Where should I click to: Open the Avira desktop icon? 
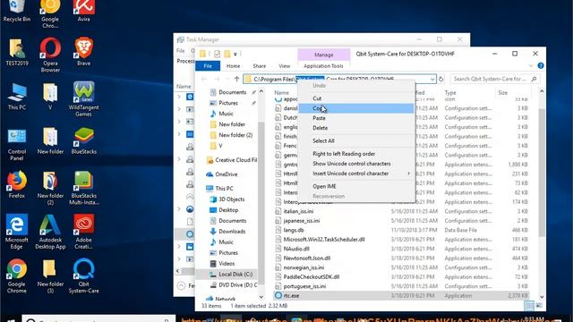[83, 11]
